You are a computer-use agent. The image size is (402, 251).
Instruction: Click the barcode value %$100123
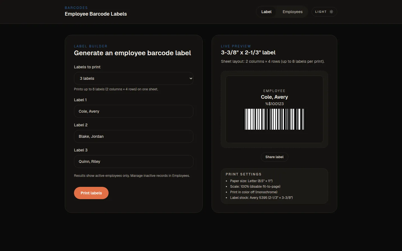point(274,104)
